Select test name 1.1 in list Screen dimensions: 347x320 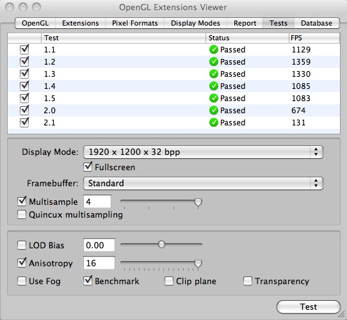click(x=49, y=49)
